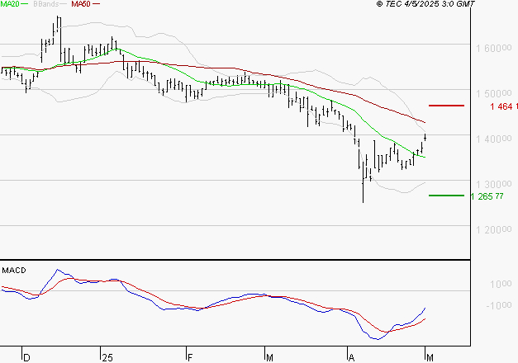The image size is (518, 363).
Task: Click the 1 300 price axis label
Action: tap(493, 184)
